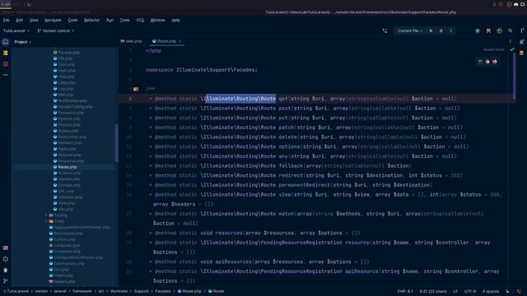Click the inspection checkmark icon in editor
The height and width of the screenshot is (296, 527).
512,49
